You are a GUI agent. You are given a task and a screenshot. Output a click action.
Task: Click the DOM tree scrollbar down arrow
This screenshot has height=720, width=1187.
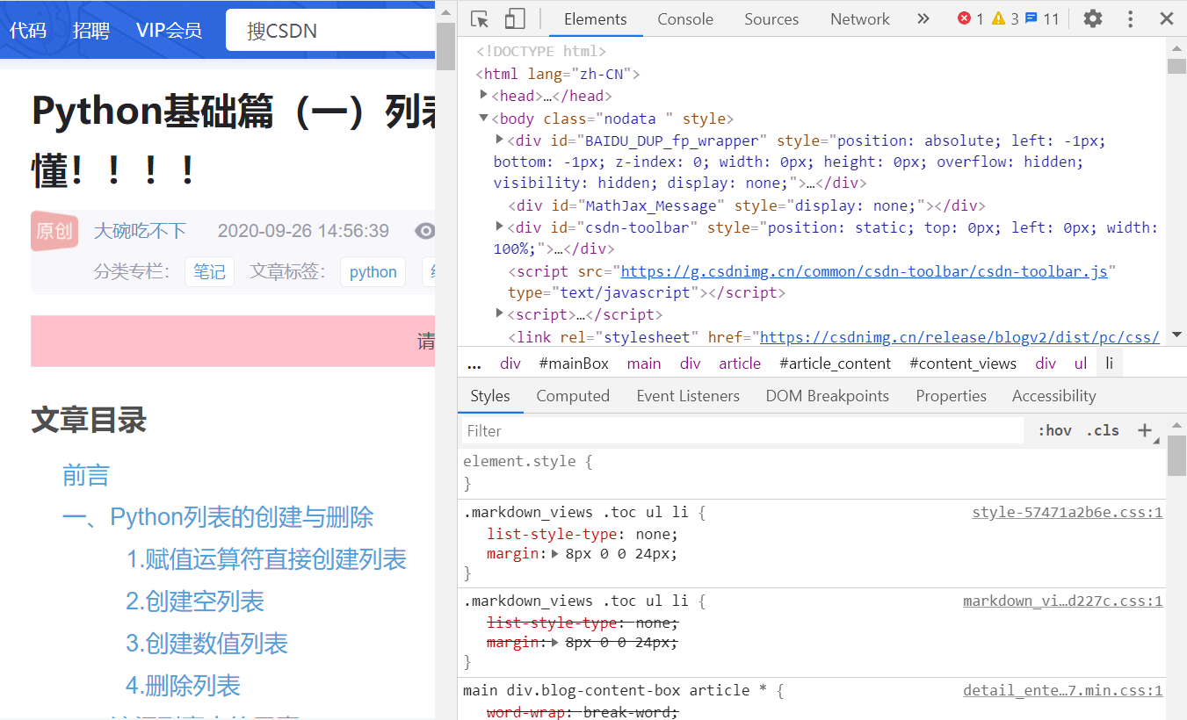[x=1176, y=335]
